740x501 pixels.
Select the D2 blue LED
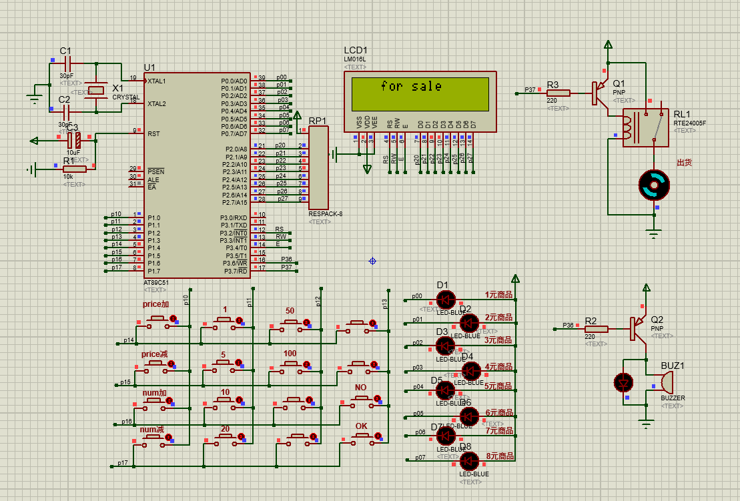tap(469, 323)
